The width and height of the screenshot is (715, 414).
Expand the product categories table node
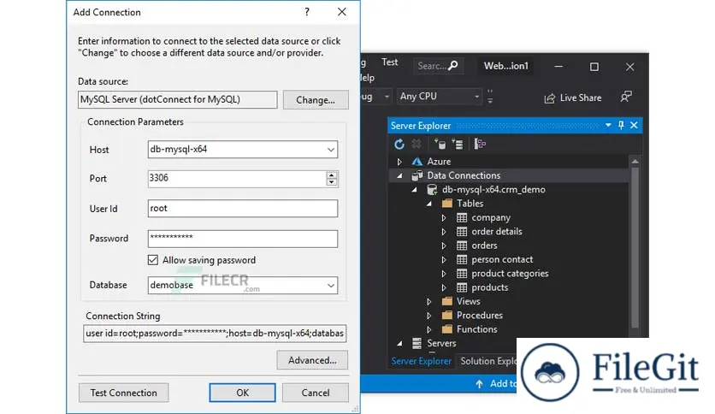click(x=444, y=274)
